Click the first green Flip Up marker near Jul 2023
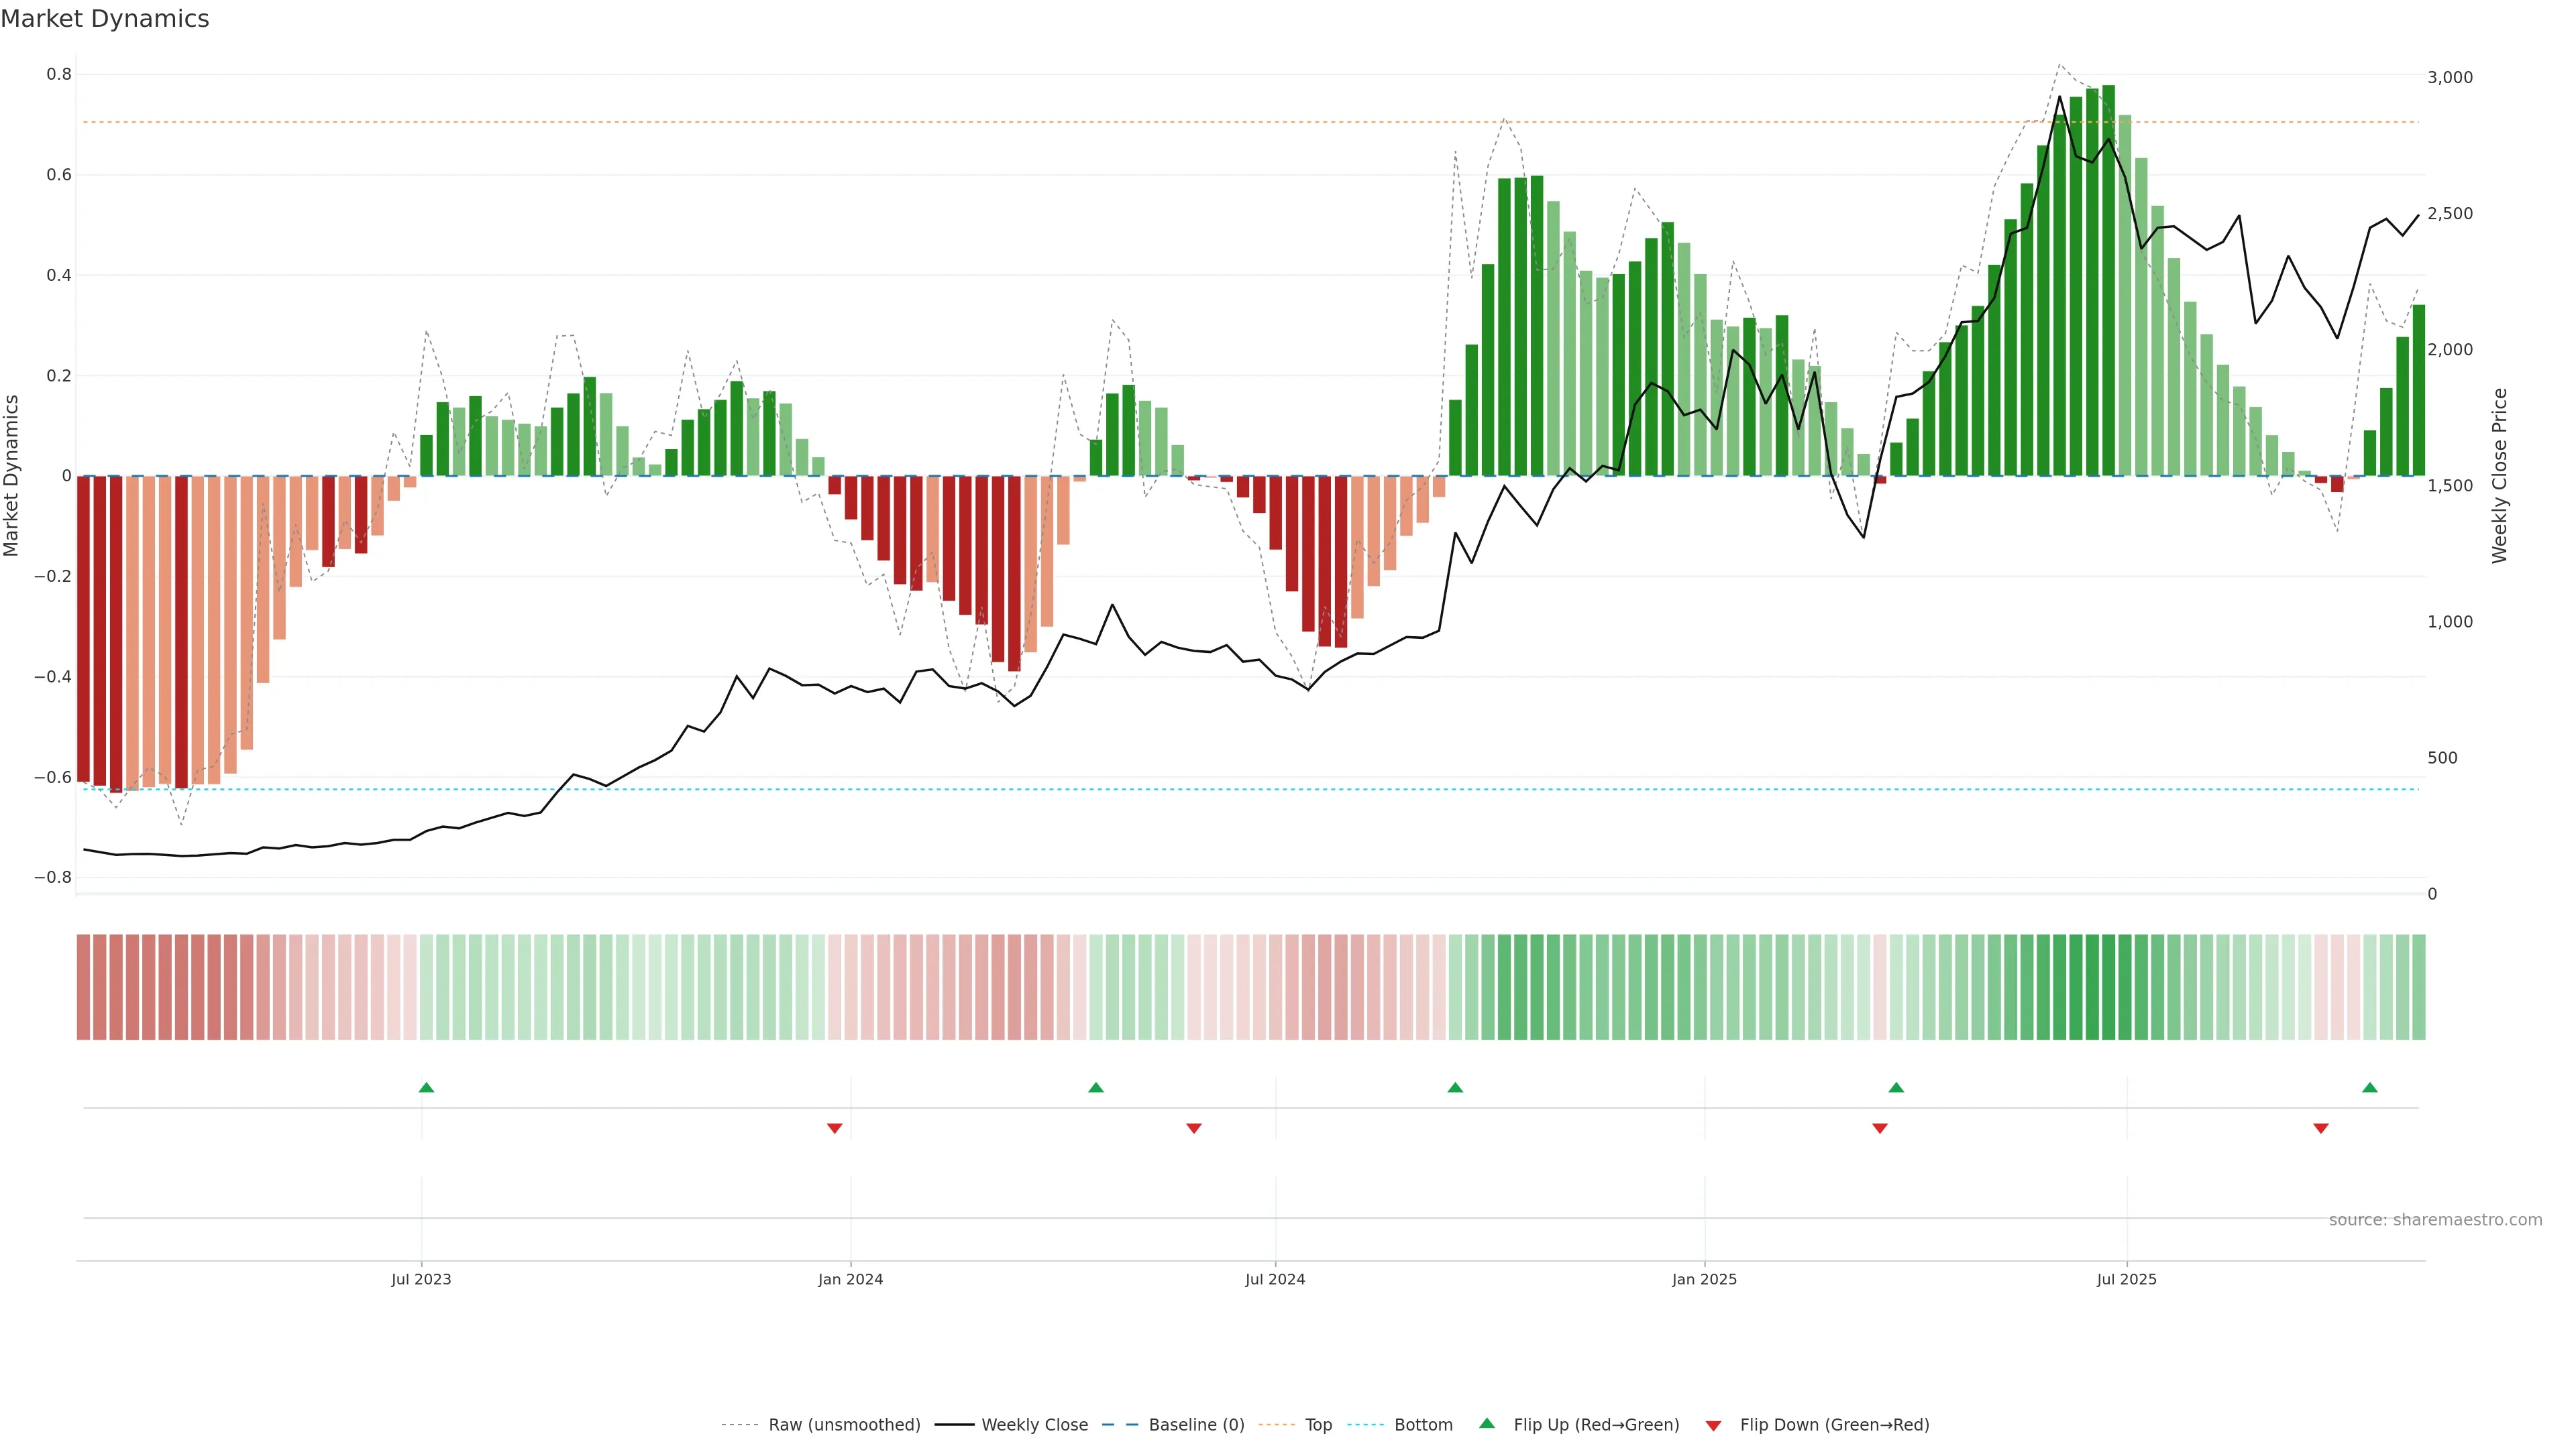Image resolution: width=2576 pixels, height=1448 pixels. tap(426, 1087)
